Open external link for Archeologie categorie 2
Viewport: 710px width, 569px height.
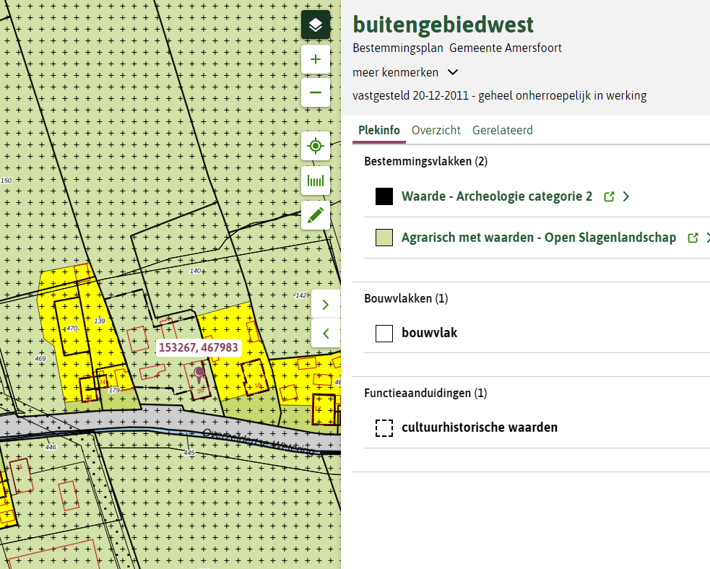[x=609, y=196]
